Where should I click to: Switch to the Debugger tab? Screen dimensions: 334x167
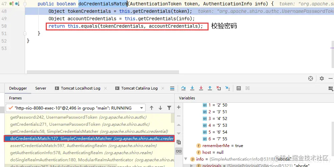(18, 88)
